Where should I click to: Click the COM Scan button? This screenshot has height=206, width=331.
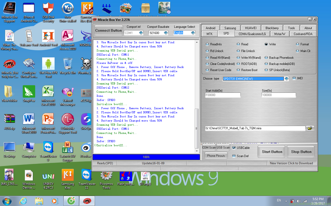[209, 148]
